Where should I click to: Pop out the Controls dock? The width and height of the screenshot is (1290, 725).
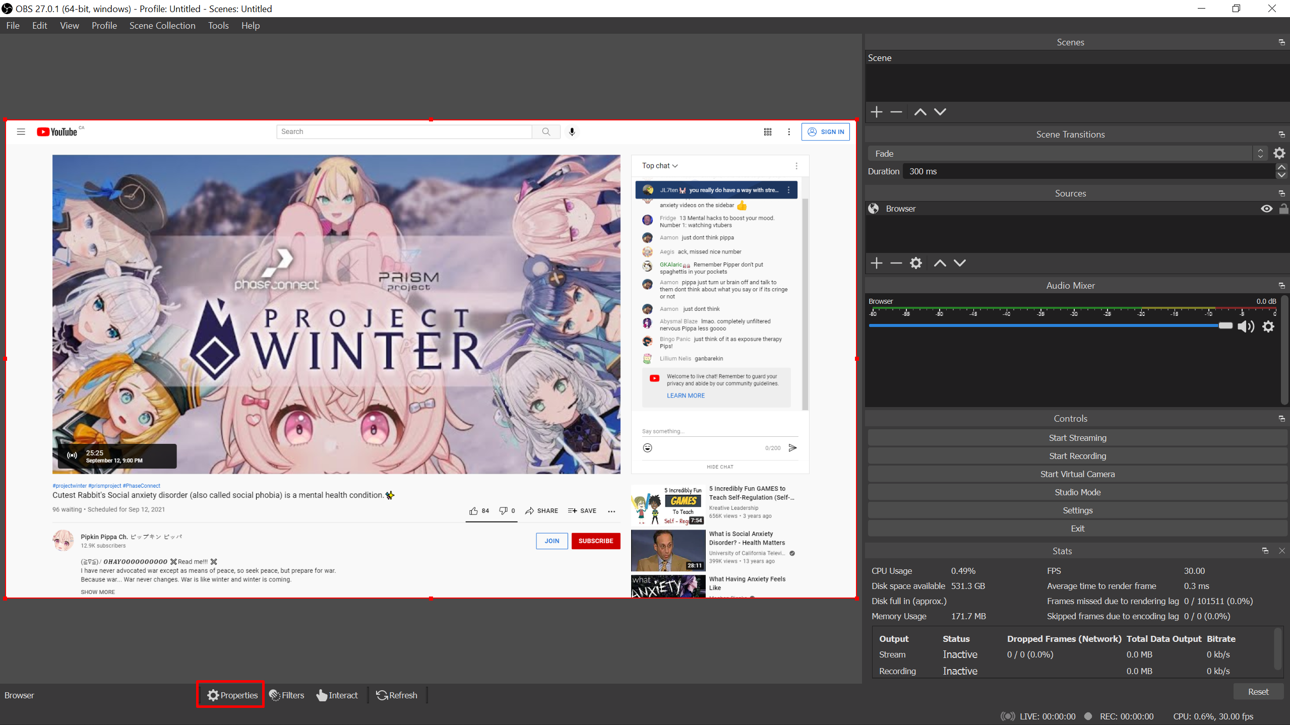pyautogui.click(x=1282, y=419)
